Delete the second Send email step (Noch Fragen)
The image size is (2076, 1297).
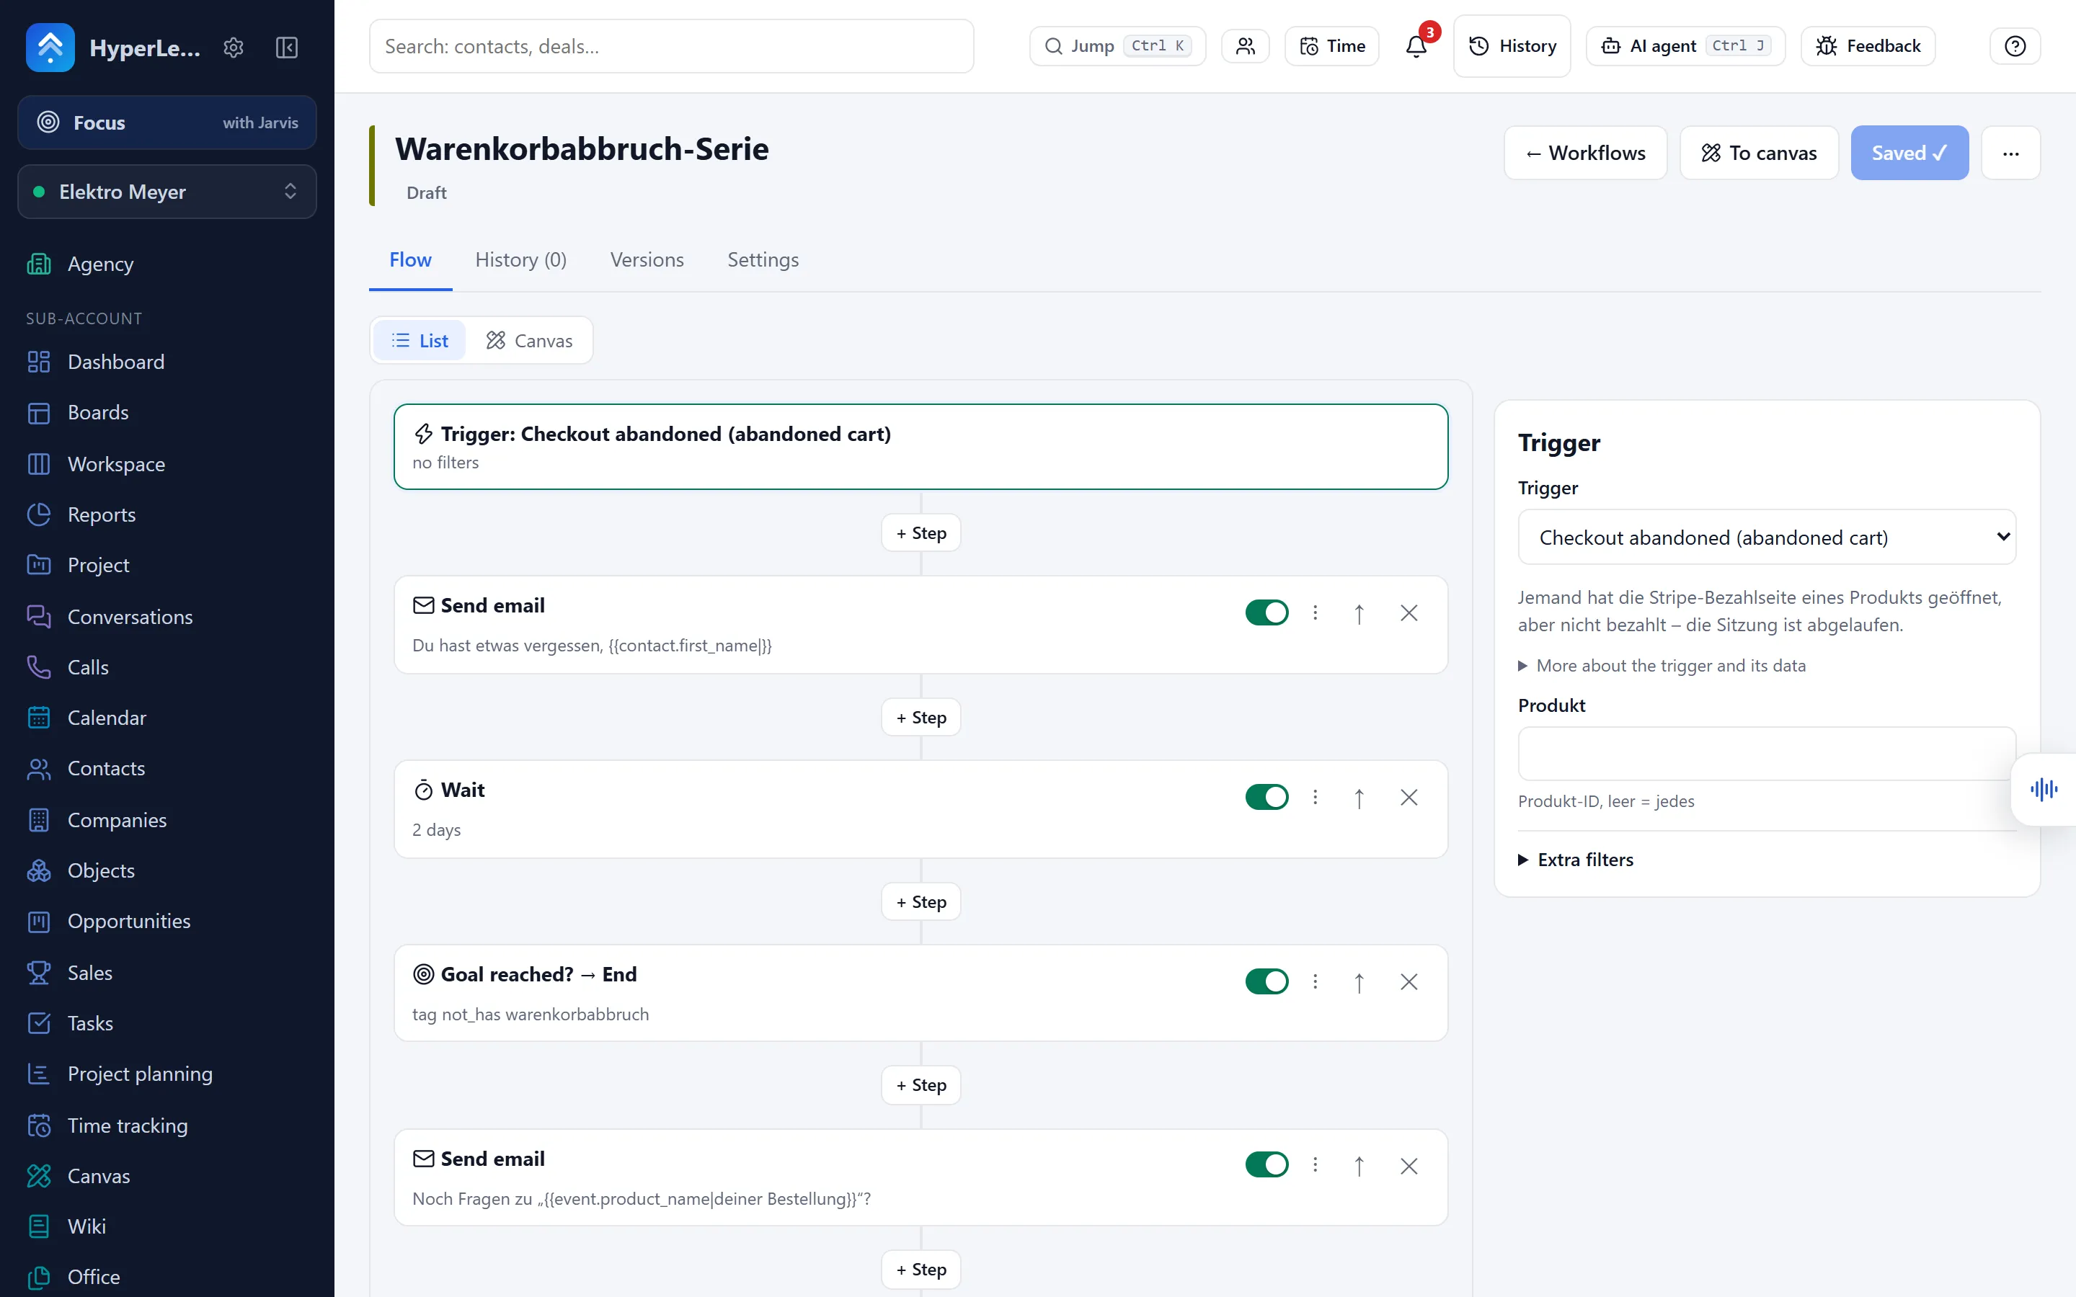(x=1409, y=1167)
